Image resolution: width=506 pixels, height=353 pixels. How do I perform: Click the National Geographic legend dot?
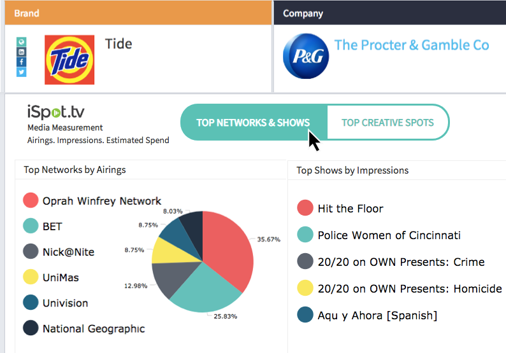(x=31, y=328)
